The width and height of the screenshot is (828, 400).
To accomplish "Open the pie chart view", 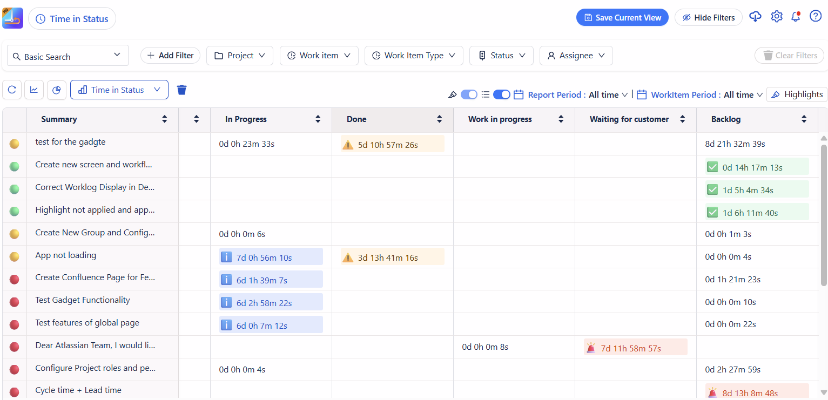I will 57,90.
